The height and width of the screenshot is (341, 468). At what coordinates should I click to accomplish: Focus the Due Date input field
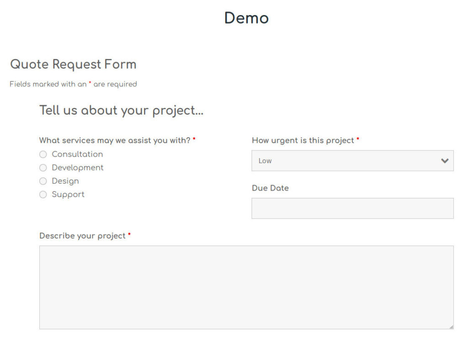[x=352, y=208]
